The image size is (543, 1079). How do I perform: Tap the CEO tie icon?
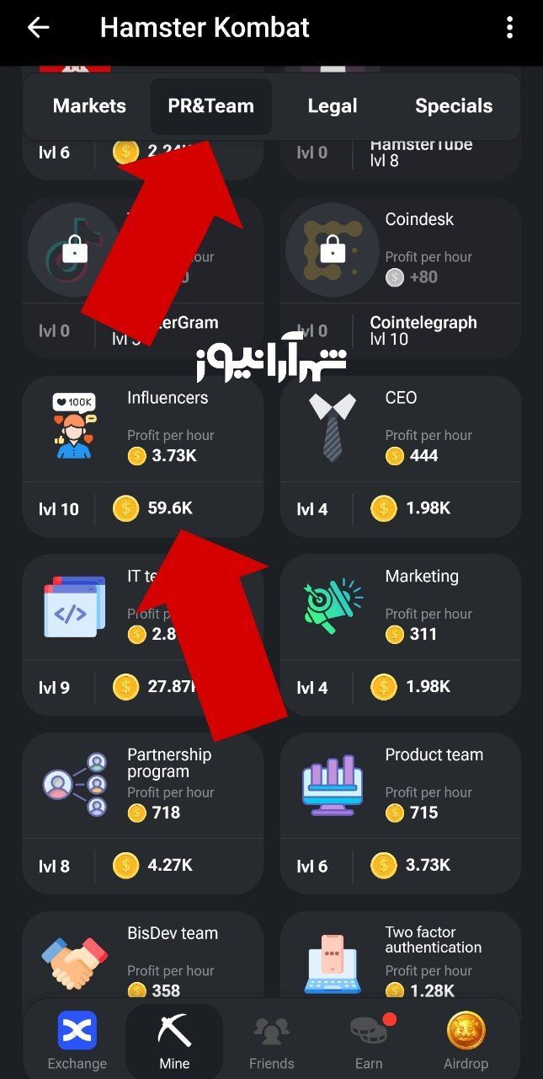tap(333, 427)
